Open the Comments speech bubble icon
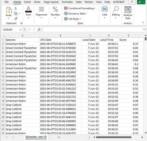This screenshot has height=141, width=147. (x=132, y=2)
